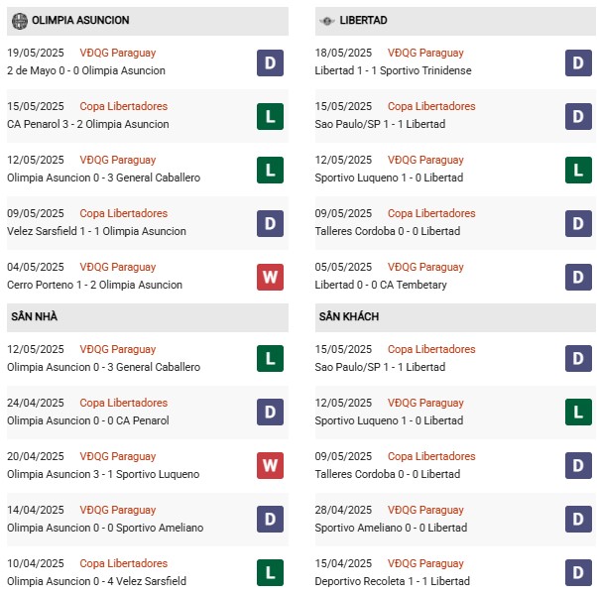Screen dimensions: 597x595
Task: Open VĐQG Paraguay link dated 19/05/2025
Action: [x=118, y=53]
